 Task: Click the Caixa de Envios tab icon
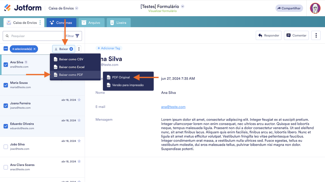9,23
